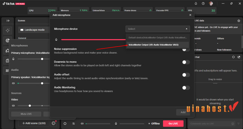Click the FPS 30 stat box

click(201, 11)
